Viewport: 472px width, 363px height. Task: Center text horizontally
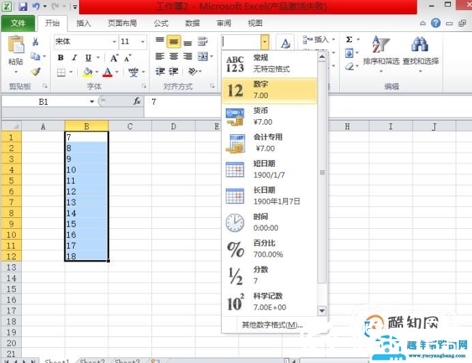coord(174,57)
